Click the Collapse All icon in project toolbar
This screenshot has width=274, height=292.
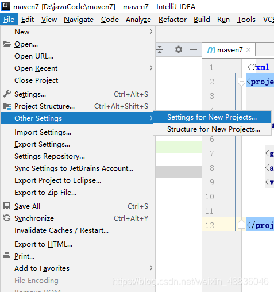click(x=160, y=49)
